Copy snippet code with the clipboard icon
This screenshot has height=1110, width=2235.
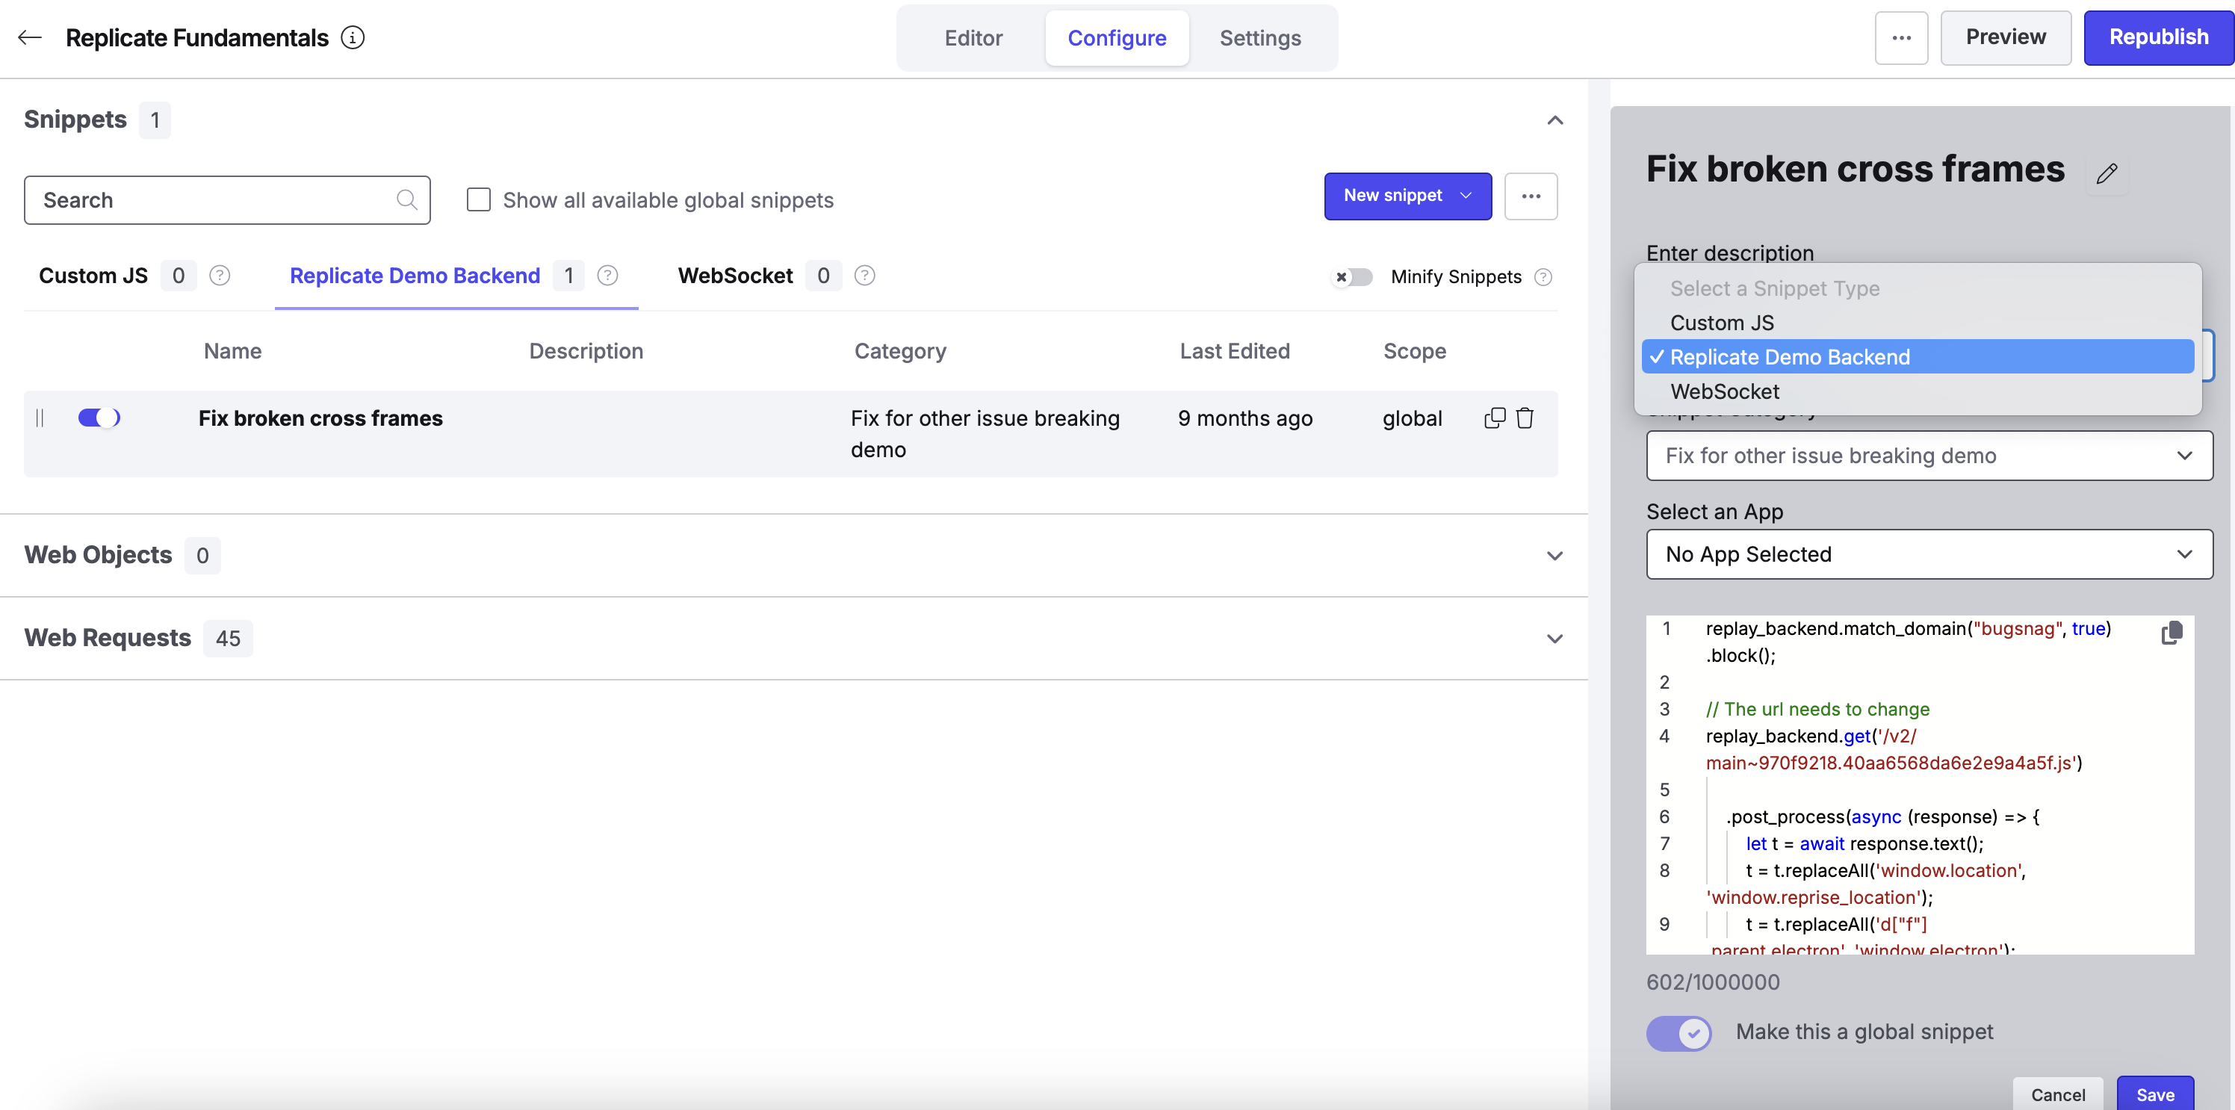tap(2172, 633)
